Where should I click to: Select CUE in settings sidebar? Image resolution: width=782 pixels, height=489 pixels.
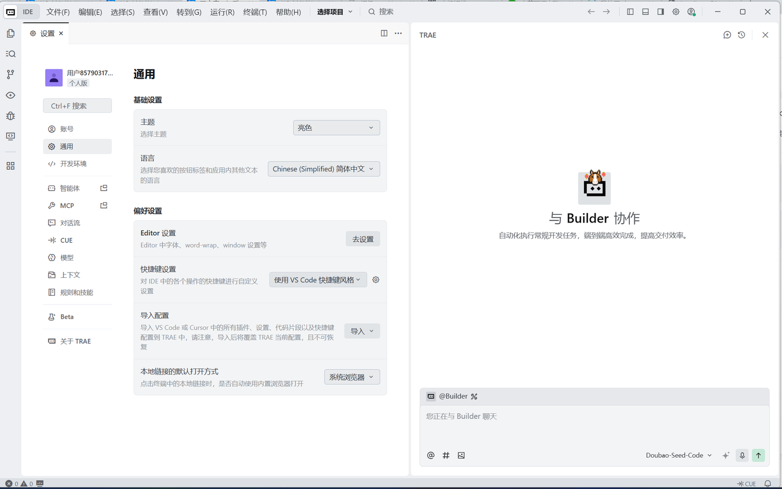[x=77, y=240]
